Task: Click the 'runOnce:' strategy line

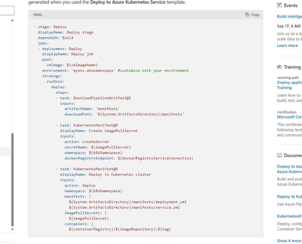Action: (x=55, y=81)
